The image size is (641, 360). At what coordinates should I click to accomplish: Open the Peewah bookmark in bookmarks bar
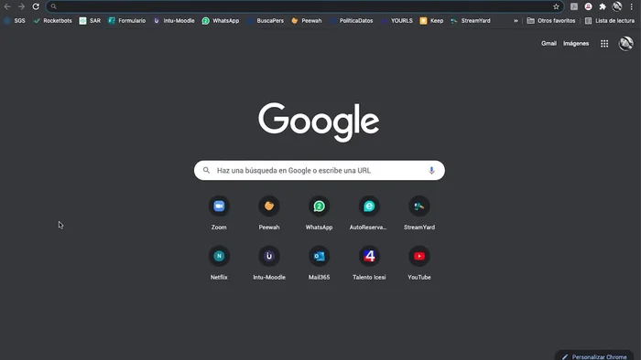[306, 21]
